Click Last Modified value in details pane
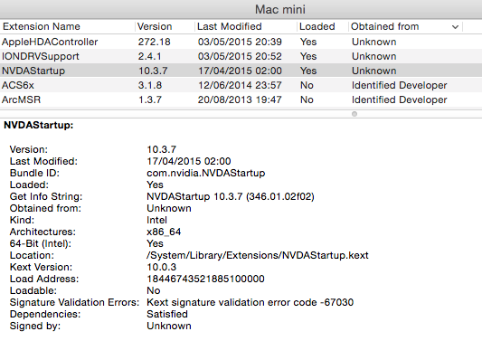The width and height of the screenshot is (482, 341). [x=189, y=161]
